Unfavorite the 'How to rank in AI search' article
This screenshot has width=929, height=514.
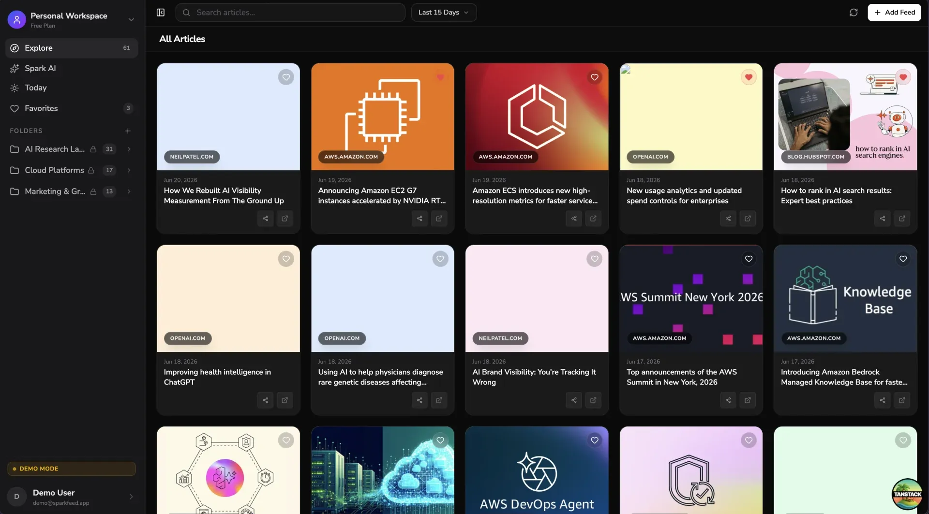pyautogui.click(x=903, y=77)
